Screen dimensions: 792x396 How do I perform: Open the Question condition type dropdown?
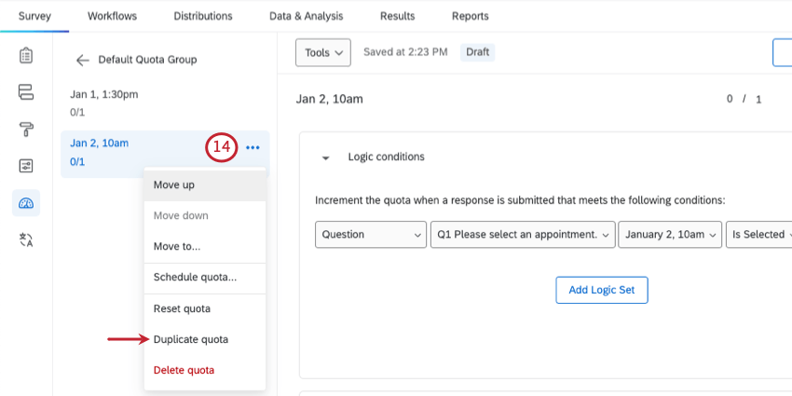pos(371,235)
